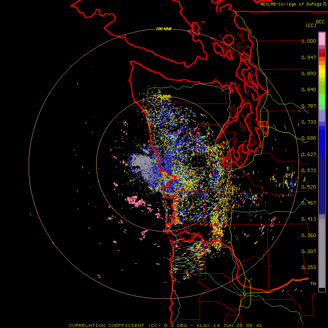This screenshot has width=328, height=328.
Task: Click the 0.253 value on the color scale
Action: [309, 268]
